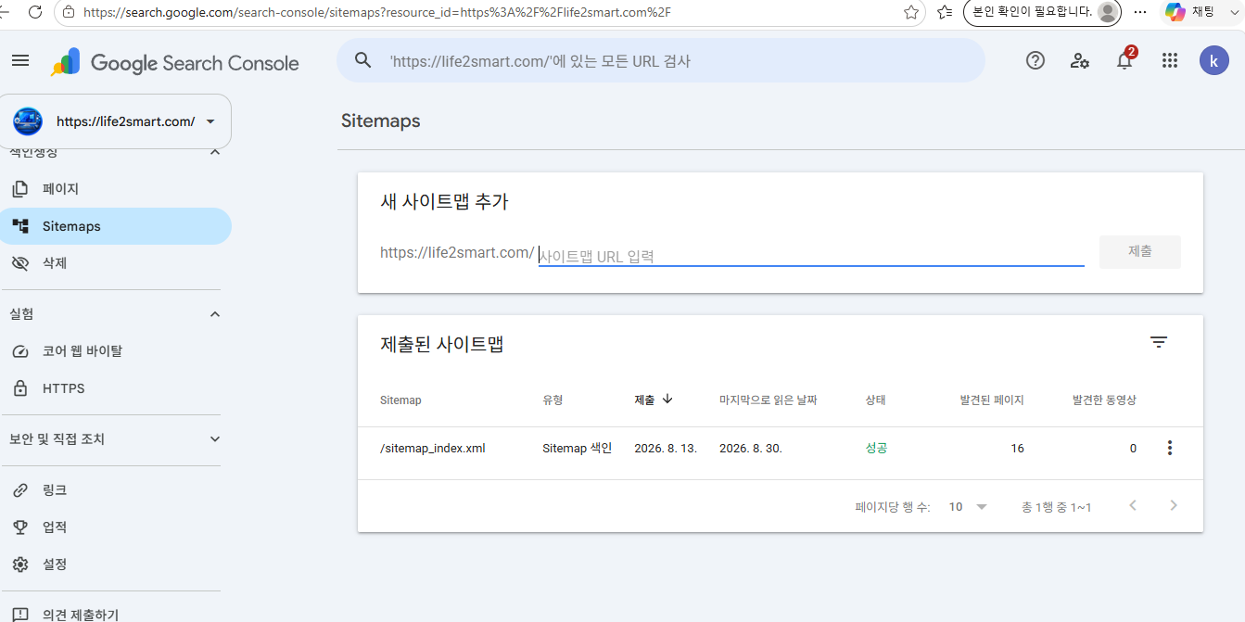Click the Google Search Console logo
The height and width of the screenshot is (622, 1245).
pyautogui.click(x=175, y=63)
